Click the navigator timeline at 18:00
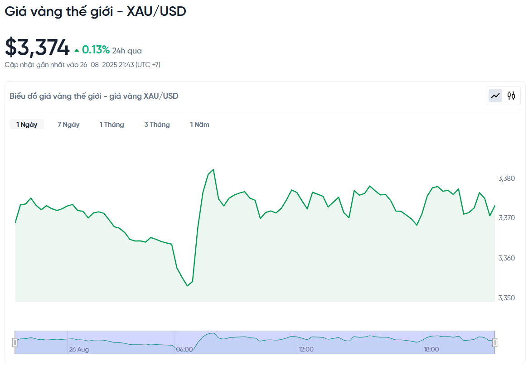Screen dimensions: 528x366 pyautogui.click(x=431, y=349)
